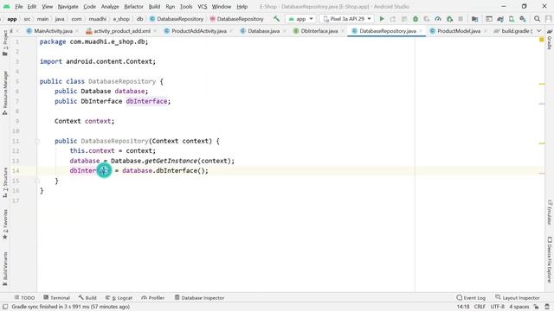Open the Event Log
554x311 pixels.
click(x=471, y=297)
